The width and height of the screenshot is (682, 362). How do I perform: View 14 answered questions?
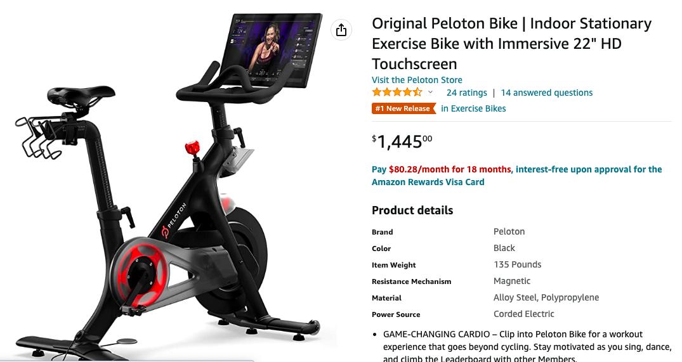pyautogui.click(x=547, y=93)
